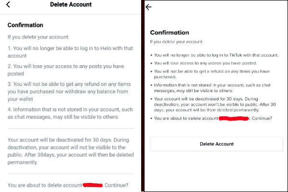The width and height of the screenshot is (288, 192).
Task: Click the redacted account name on TikTok screen
Action: 234,118
